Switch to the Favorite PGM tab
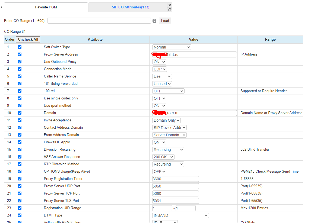Viewport: 333px width, 223px height. (x=46, y=7)
